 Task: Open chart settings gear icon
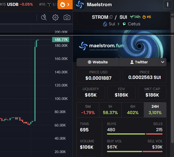pos(55,17)
